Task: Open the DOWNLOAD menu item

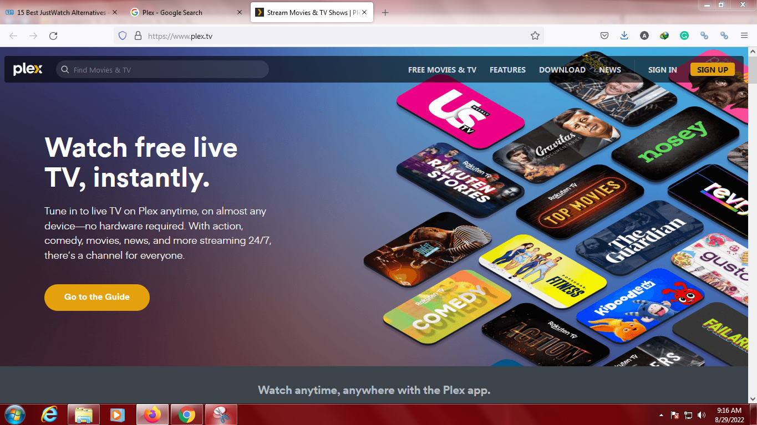Action: pos(562,70)
